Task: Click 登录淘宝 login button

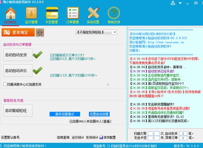Action: coord(19,32)
